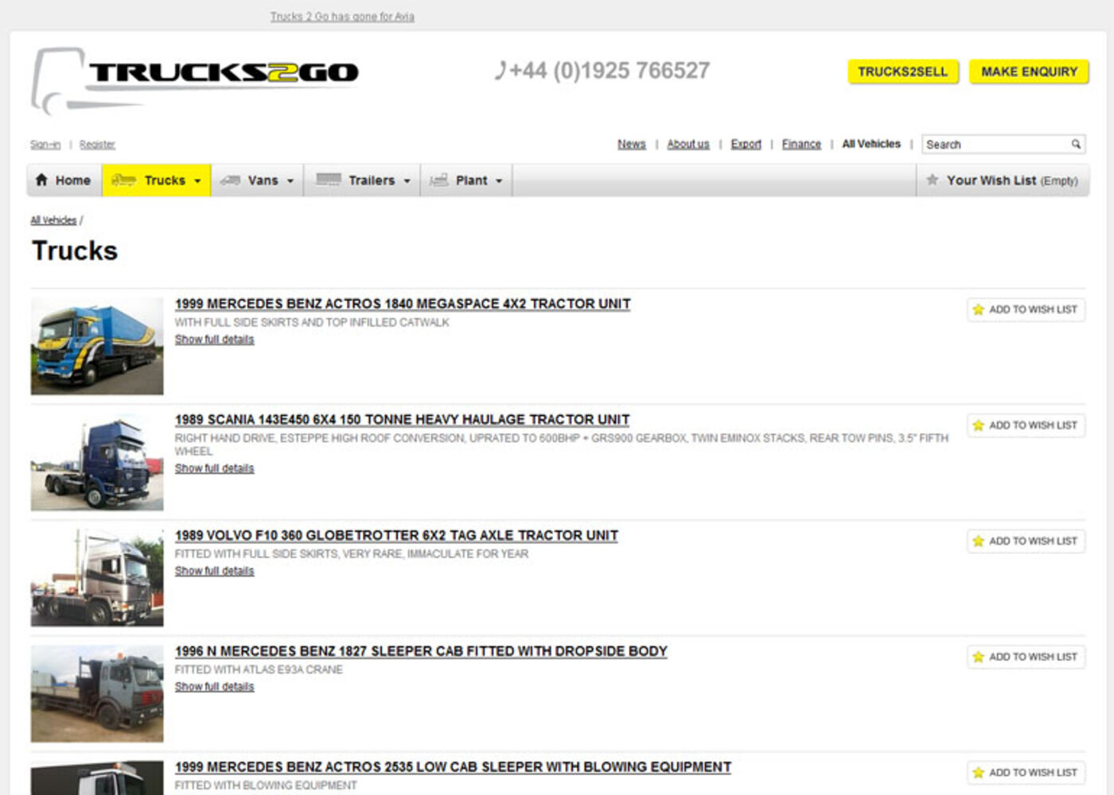Expand the Vans dropdown arrow
Screen dimensions: 1114x795
[x=290, y=181]
